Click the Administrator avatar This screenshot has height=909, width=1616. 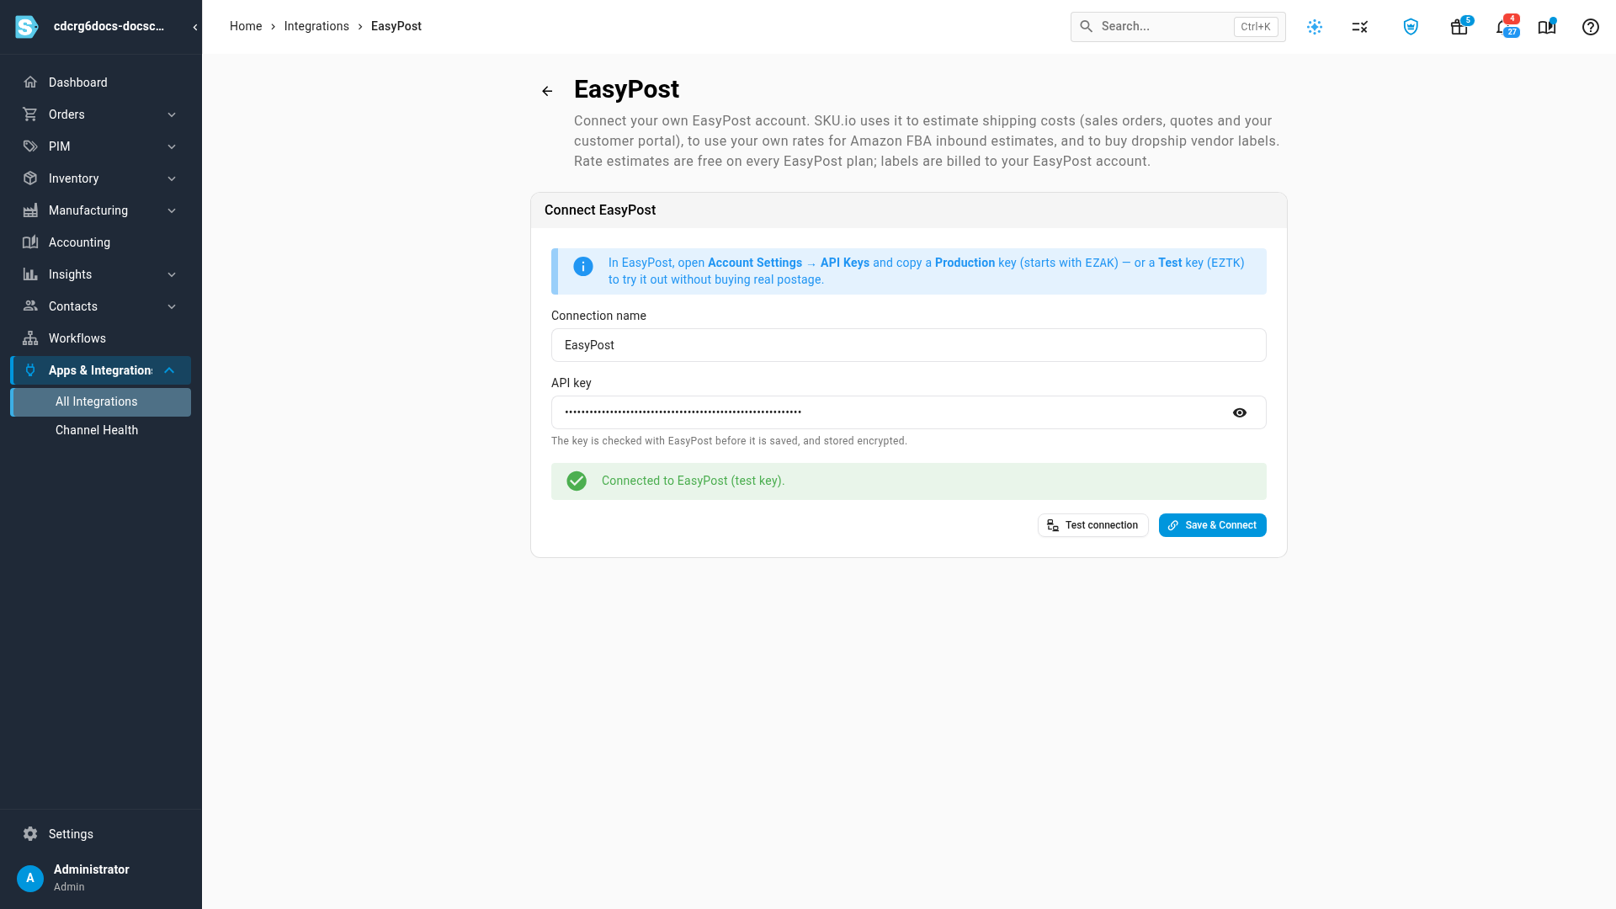pos(30,878)
